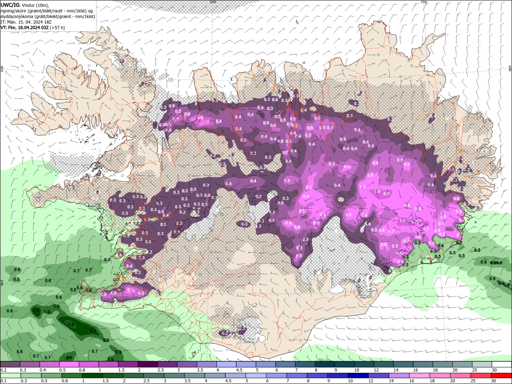This screenshot has width=512, height=384.
Task: Click the '1.9' rainfall value on the map
Action: (x=71, y=324)
